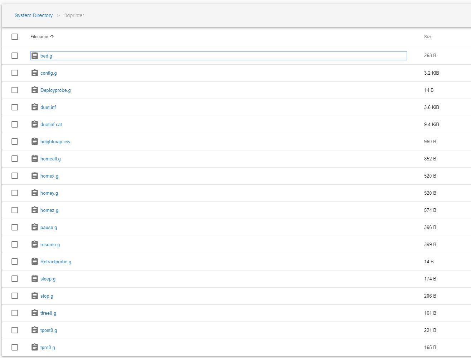Image resolution: width=471 pixels, height=358 pixels.
Task: Sort by the Filename column header
Action: tap(39, 37)
